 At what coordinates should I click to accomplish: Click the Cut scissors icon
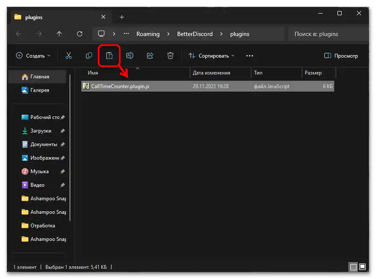pyautogui.click(x=68, y=55)
